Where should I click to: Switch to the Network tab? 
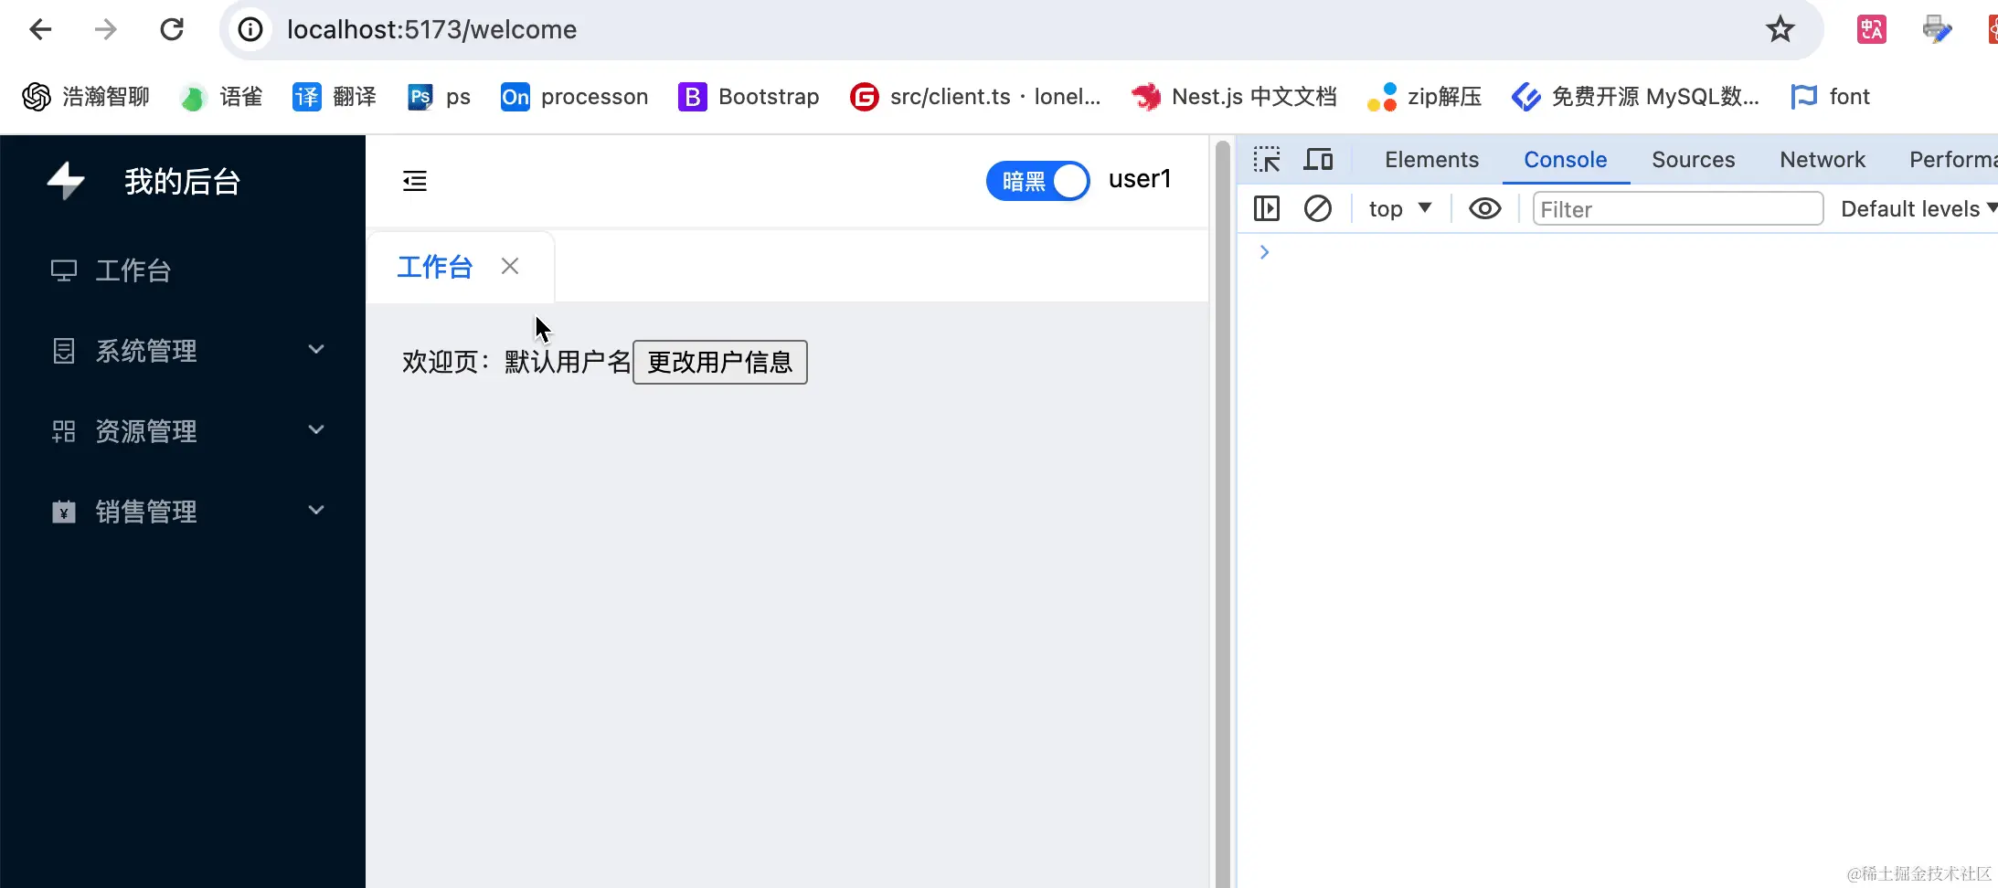click(x=1822, y=159)
